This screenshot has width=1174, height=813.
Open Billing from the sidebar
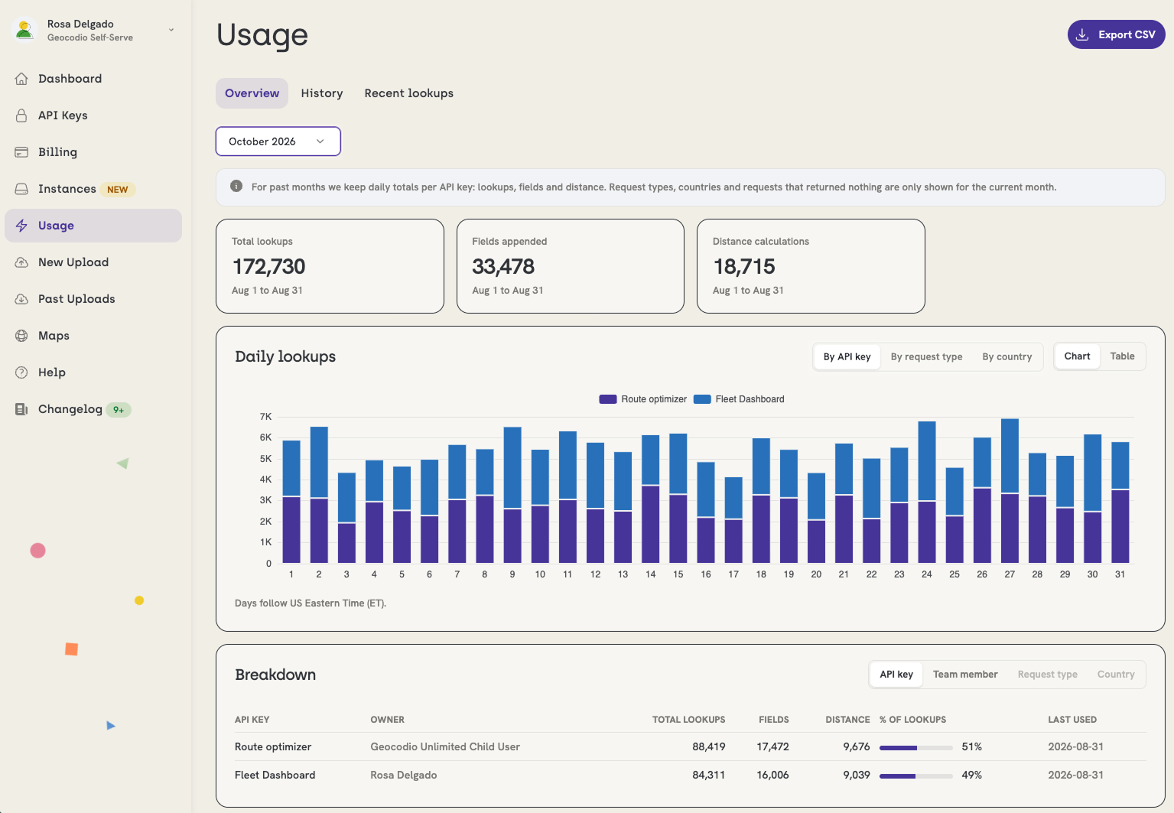pos(93,152)
